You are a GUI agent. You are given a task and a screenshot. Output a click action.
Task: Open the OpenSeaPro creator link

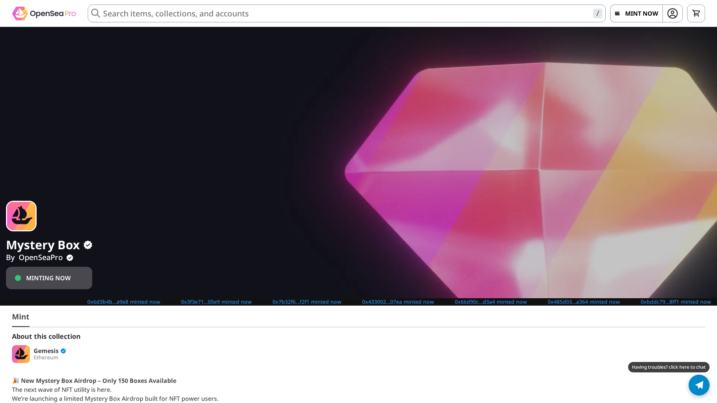(41, 257)
